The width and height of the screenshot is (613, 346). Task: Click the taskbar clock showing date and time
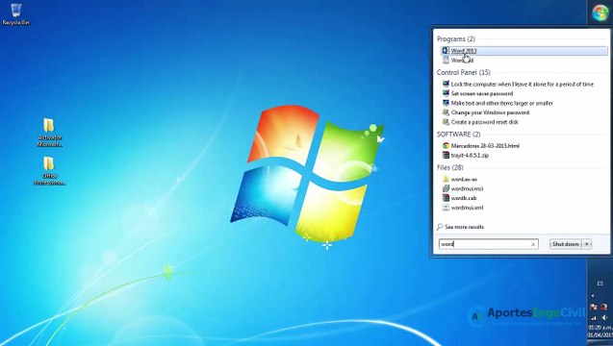(x=600, y=332)
